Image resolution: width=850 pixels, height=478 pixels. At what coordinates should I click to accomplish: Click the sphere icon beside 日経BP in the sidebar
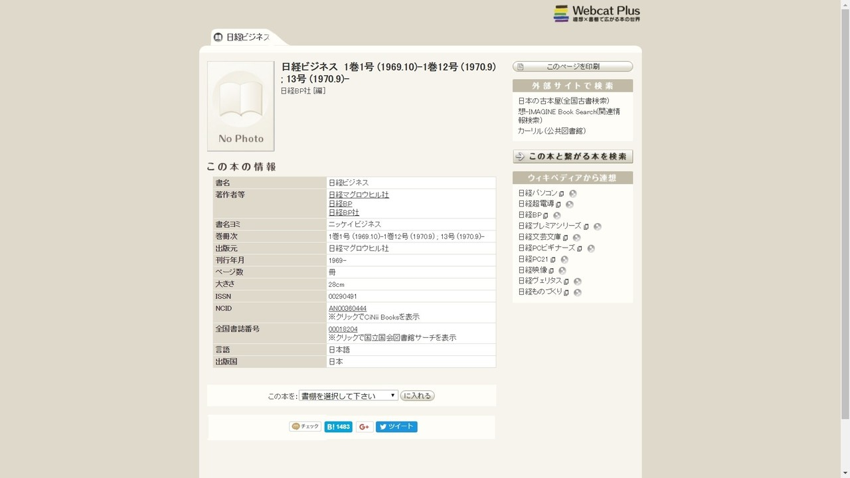pyautogui.click(x=556, y=215)
